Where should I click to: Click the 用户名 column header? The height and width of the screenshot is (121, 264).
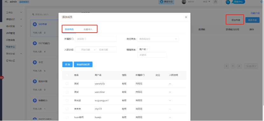pyautogui.click(x=98, y=75)
